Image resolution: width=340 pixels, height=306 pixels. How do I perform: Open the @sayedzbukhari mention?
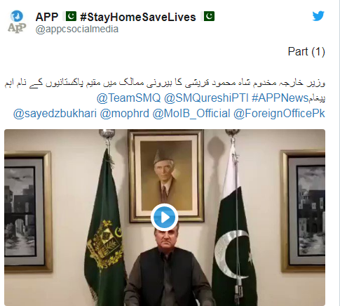pyautogui.click(x=55, y=114)
